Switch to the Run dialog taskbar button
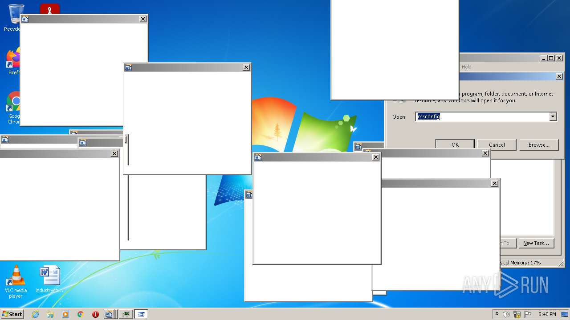Screen dimensions: 570x320 coord(141,314)
